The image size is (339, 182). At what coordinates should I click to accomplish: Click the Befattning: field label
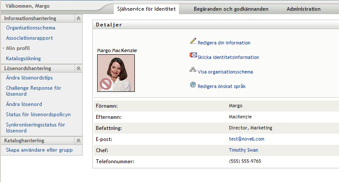[109, 128]
